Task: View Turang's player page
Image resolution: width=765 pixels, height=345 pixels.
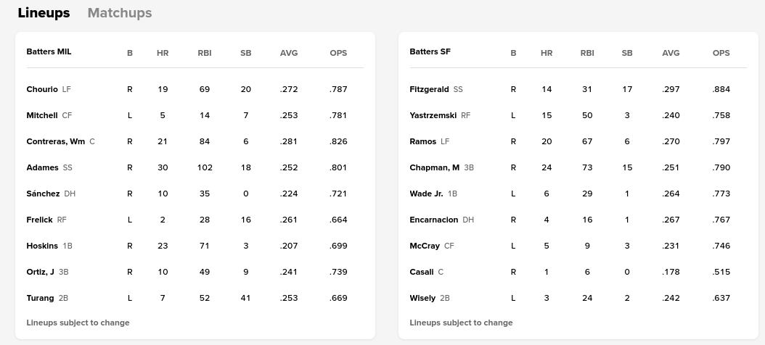Action: pos(40,298)
